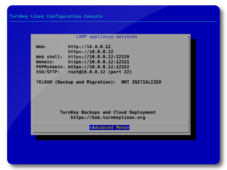Click the PHPMyAdmin: label
Screen dimensions: 227x170
[51, 67]
